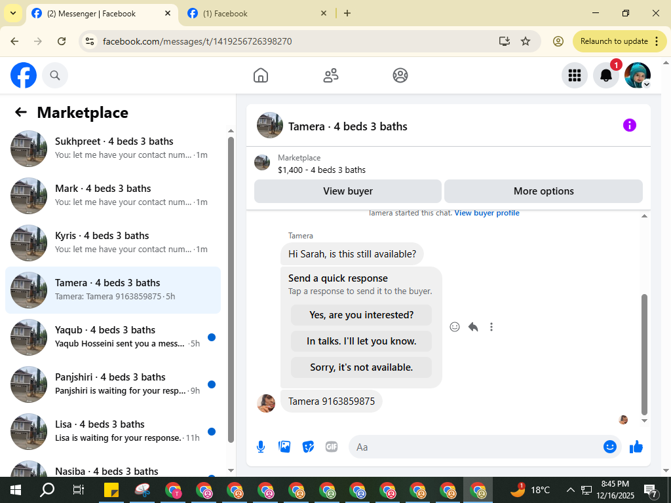The width and height of the screenshot is (671, 503).
Task: Open the Facebook menu grid icon
Action: coord(574,75)
